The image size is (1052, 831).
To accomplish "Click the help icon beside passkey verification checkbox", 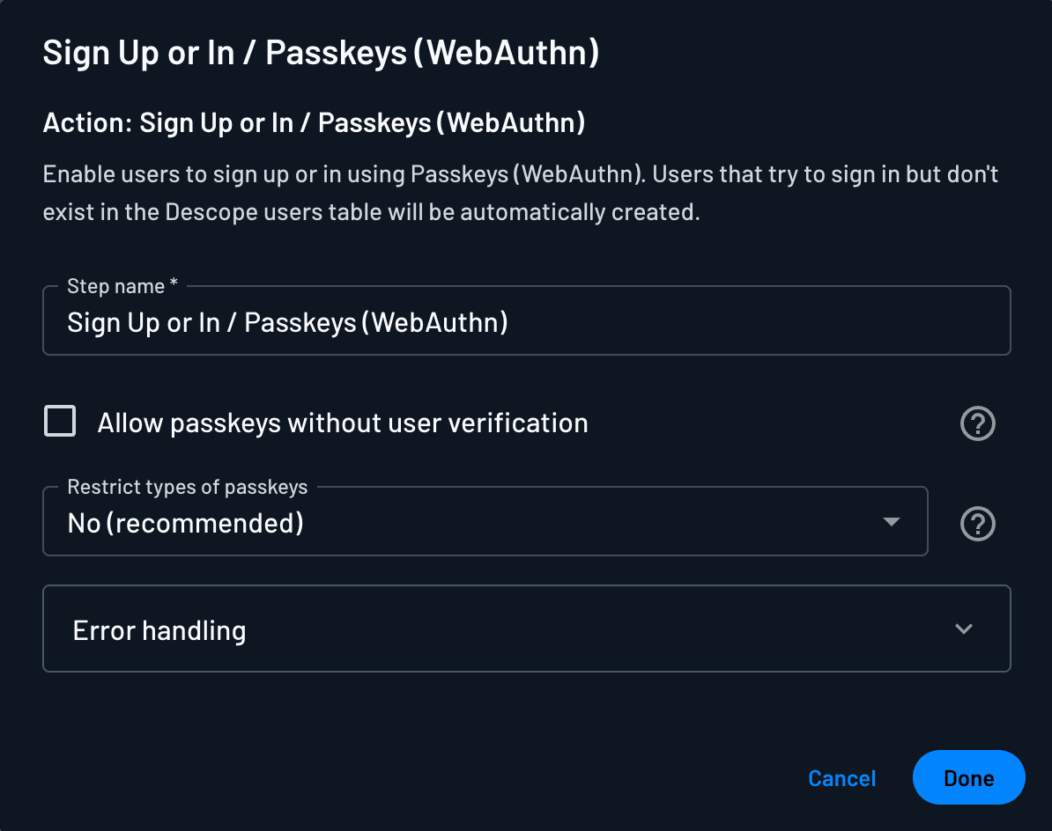I will point(977,423).
